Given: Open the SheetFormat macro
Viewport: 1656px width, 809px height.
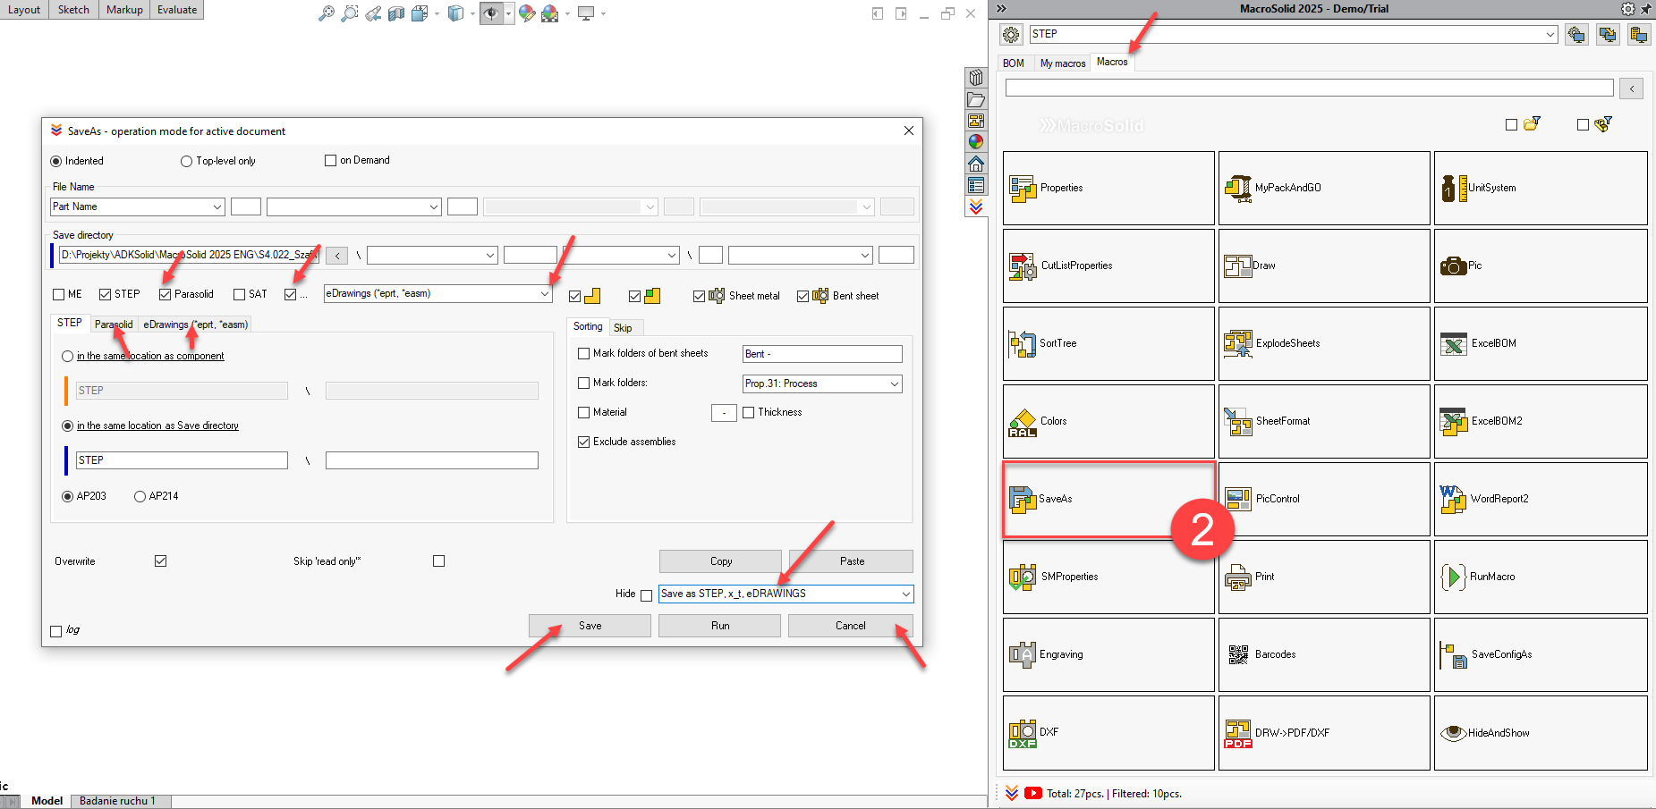Looking at the screenshot, I should point(1324,421).
